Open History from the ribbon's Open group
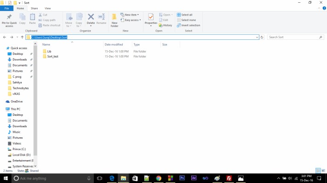The height and width of the screenshot is (183, 327). (166, 25)
